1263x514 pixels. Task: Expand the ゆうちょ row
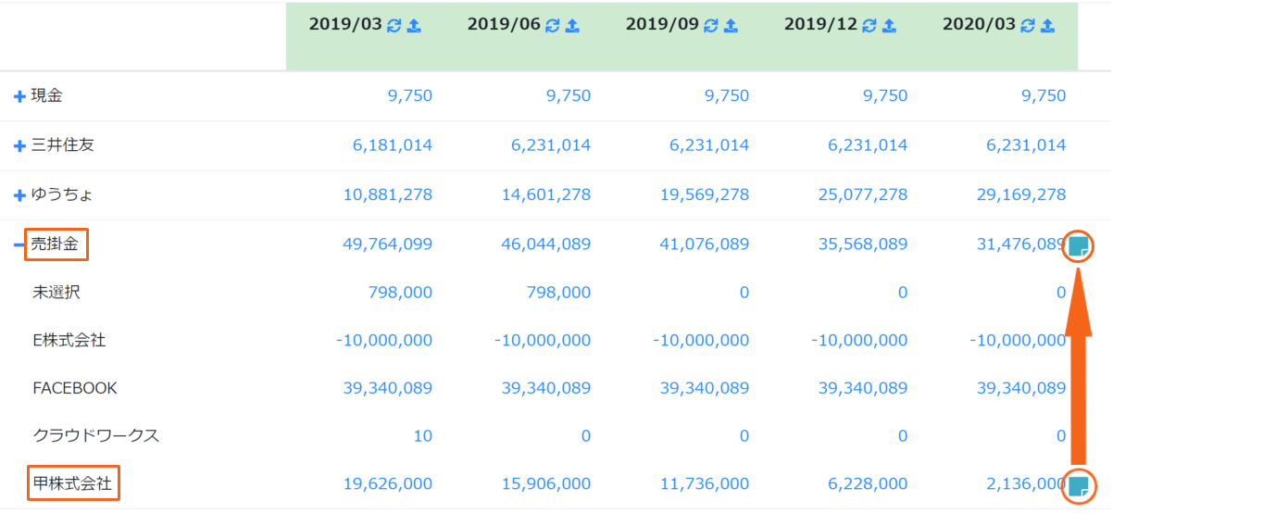click(x=19, y=195)
